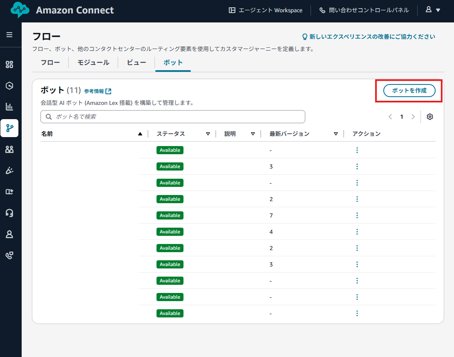Switch to the ビュー tab
Screen dimensions: 454x357
pyautogui.click(x=136, y=62)
